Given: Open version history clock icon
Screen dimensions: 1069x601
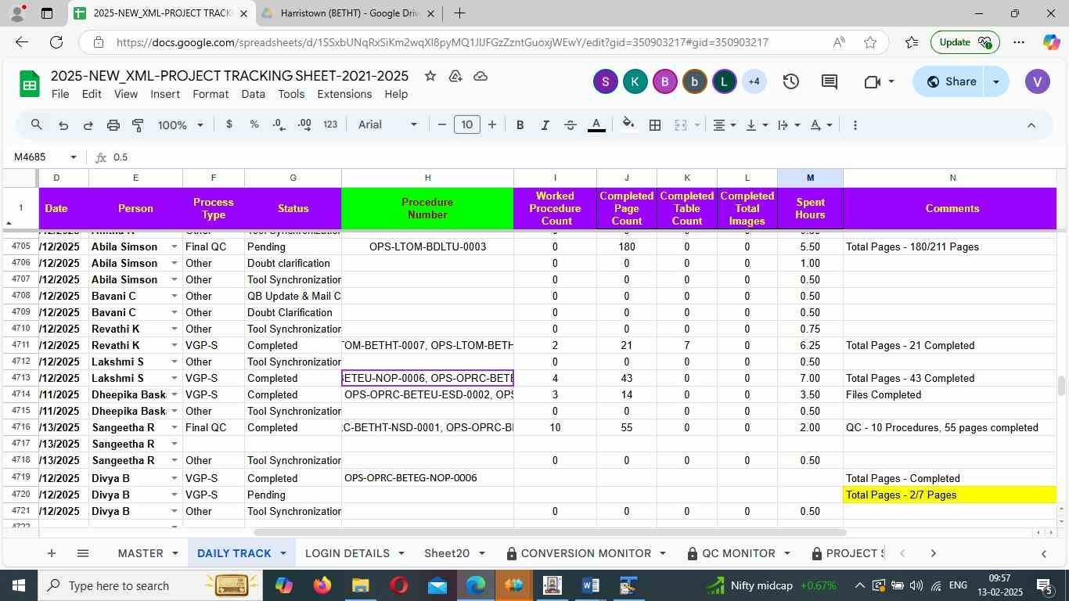Looking at the screenshot, I should (790, 81).
